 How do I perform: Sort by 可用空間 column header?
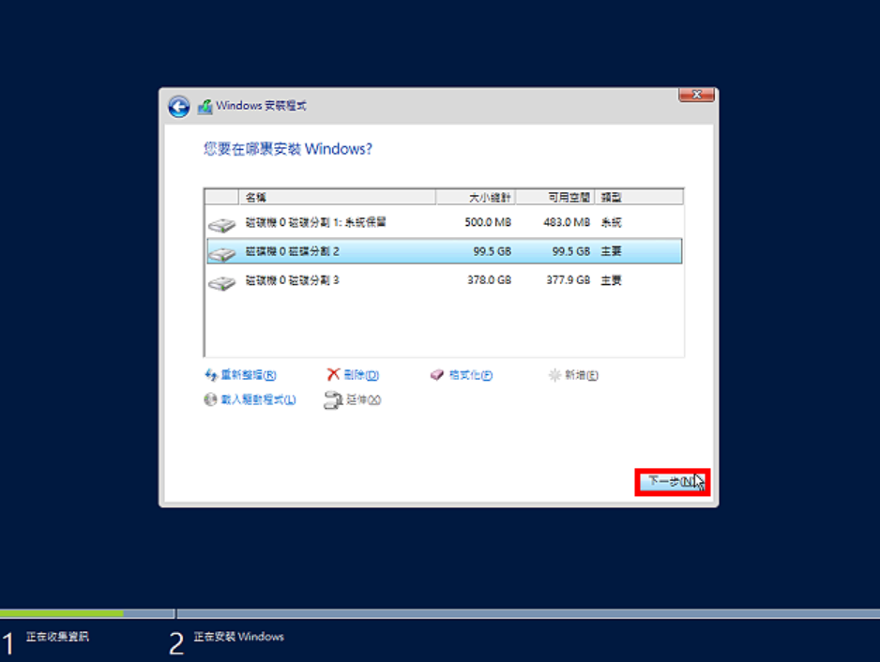point(554,197)
